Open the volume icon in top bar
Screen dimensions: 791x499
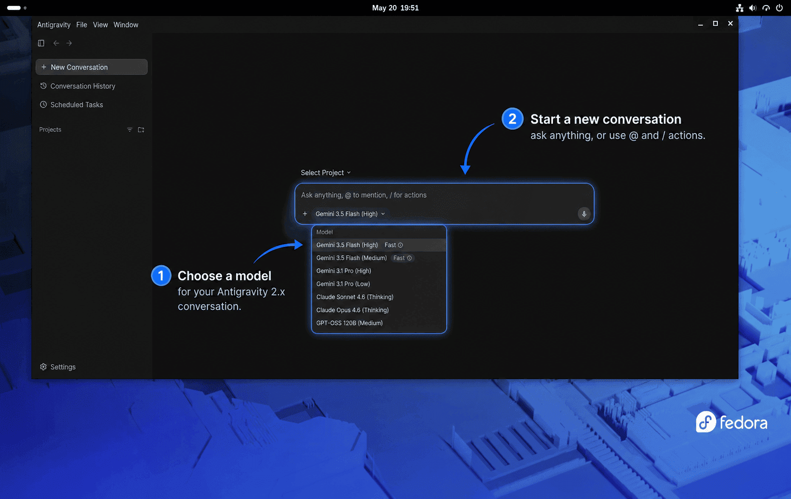(752, 8)
